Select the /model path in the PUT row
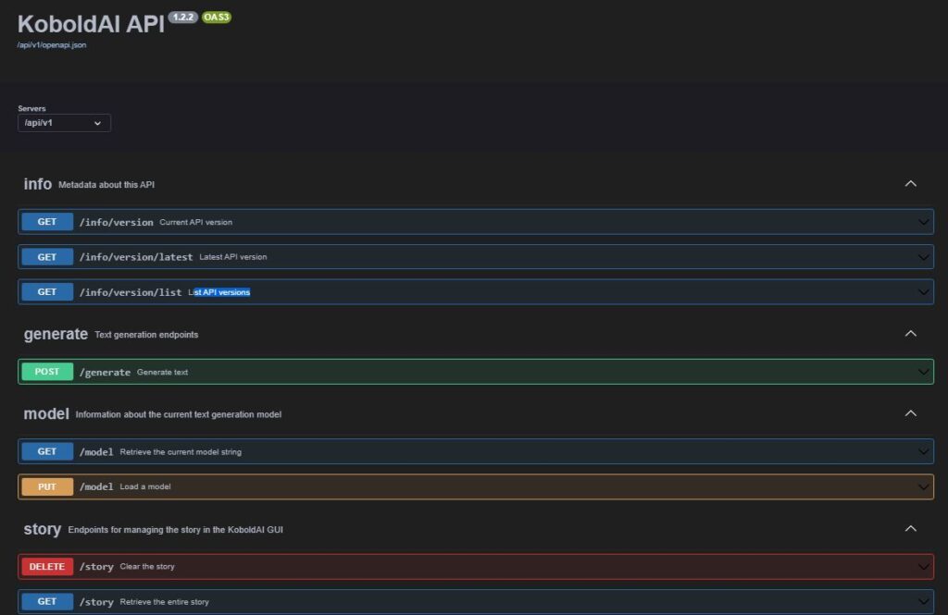Image resolution: width=948 pixels, height=615 pixels. point(96,487)
